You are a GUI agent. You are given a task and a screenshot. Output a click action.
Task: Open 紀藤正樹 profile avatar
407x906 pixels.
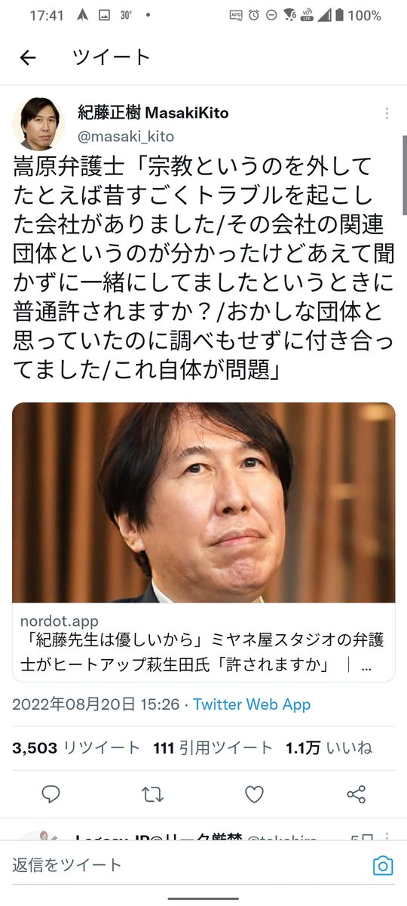tap(38, 124)
